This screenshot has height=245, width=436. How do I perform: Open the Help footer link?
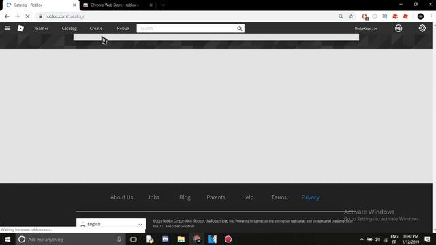point(248,197)
